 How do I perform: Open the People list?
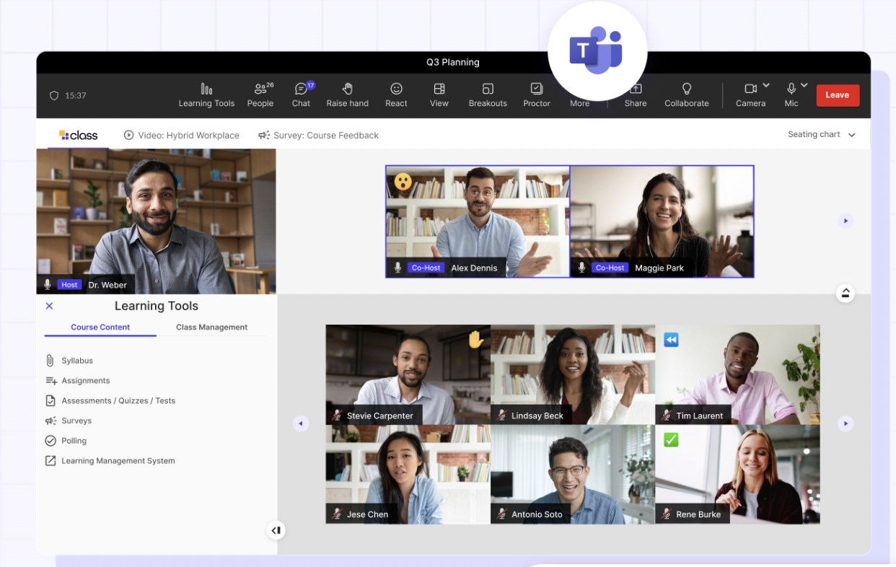(x=260, y=94)
